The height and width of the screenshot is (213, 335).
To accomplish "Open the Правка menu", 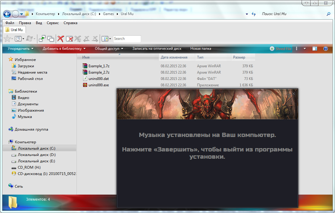I will (x=25, y=23).
